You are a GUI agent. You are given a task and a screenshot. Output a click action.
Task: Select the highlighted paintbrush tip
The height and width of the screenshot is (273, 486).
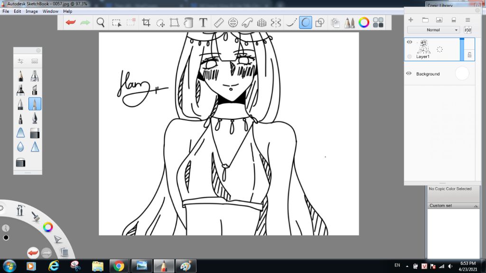tap(35, 104)
